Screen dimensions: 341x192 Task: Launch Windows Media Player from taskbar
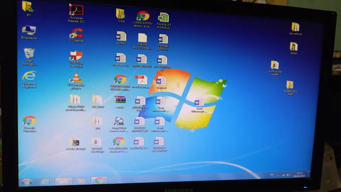(81, 180)
